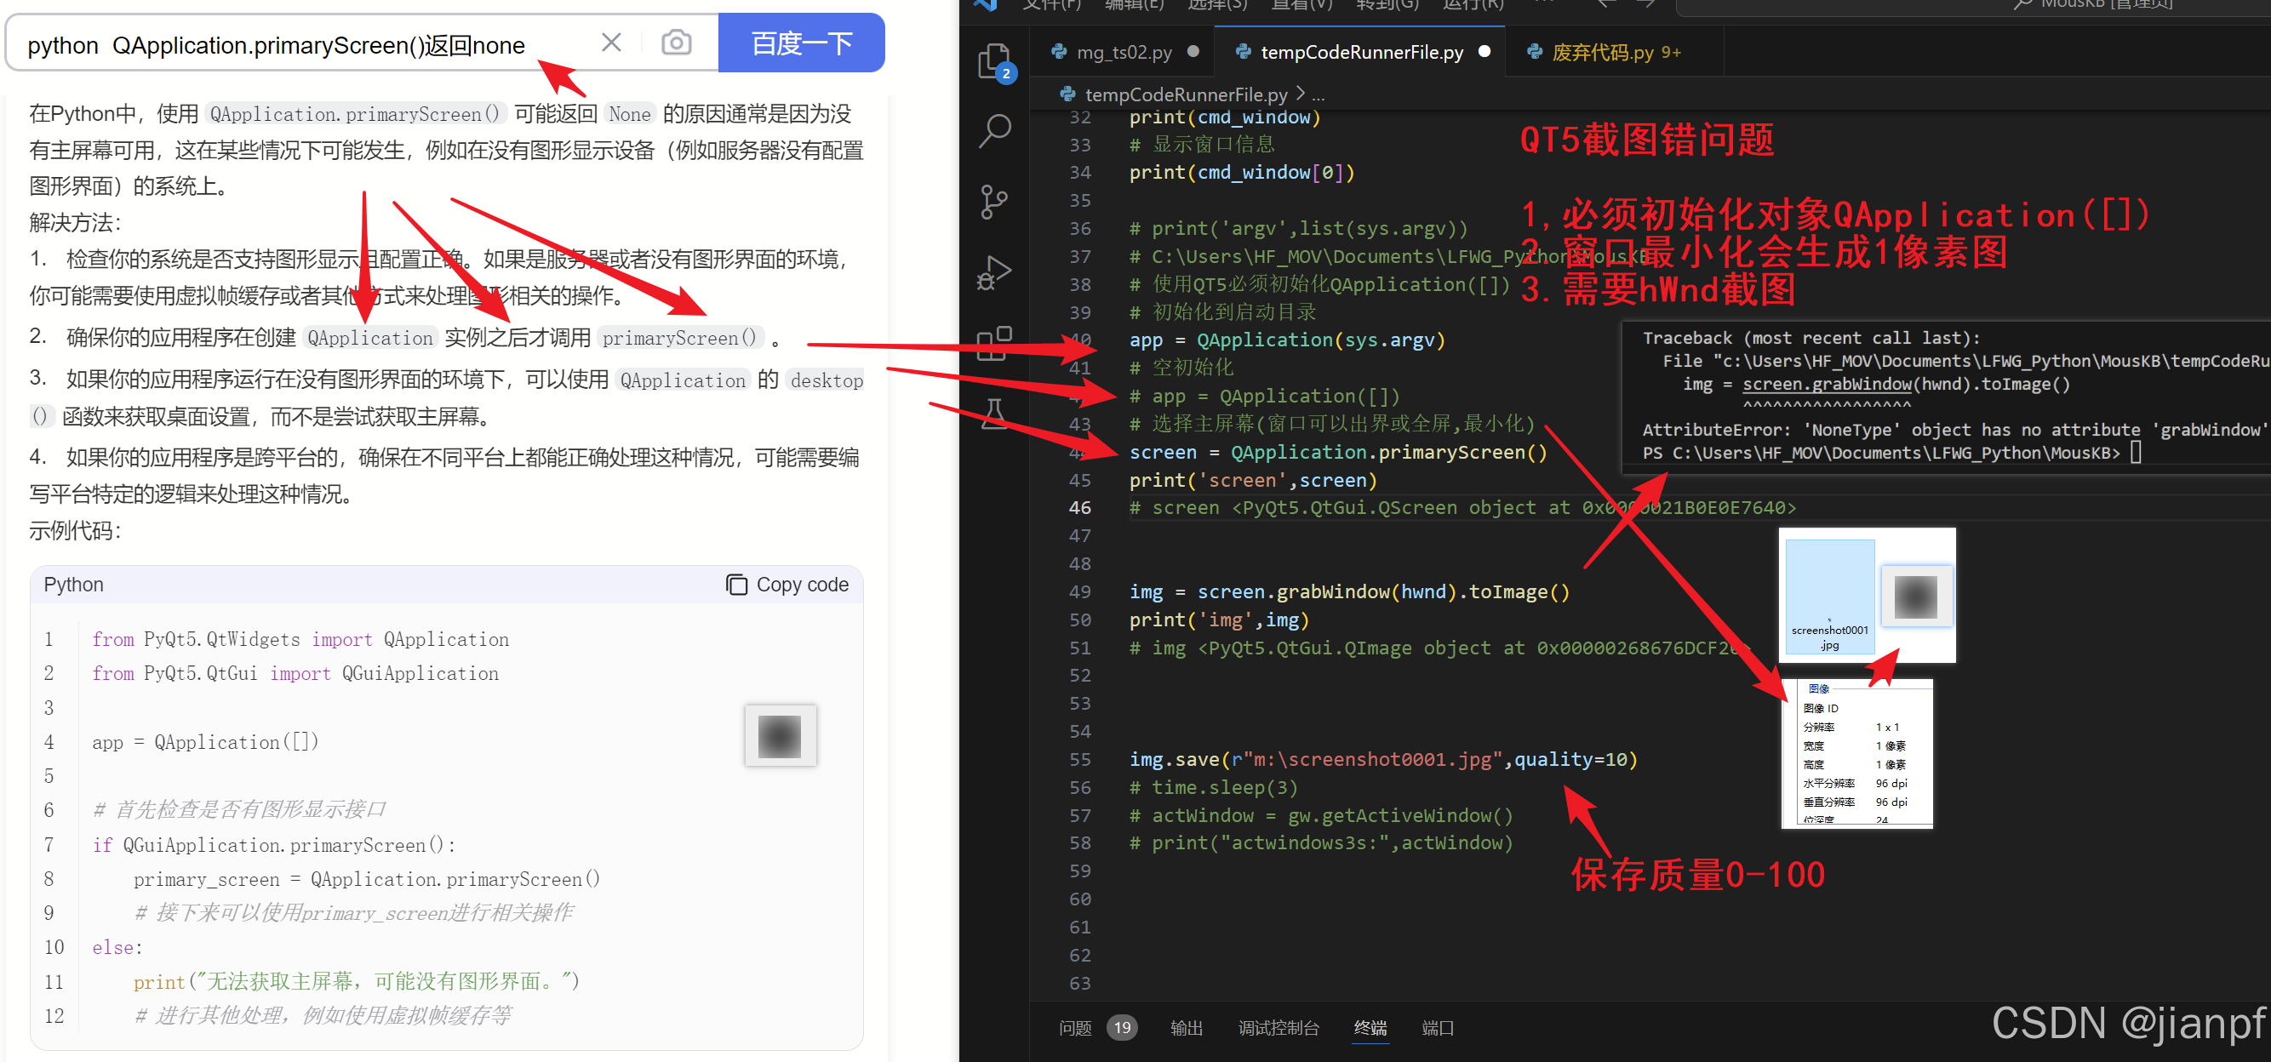Open the Run and Debug view
Viewport: 2271px width, 1062px height.
tap(993, 271)
